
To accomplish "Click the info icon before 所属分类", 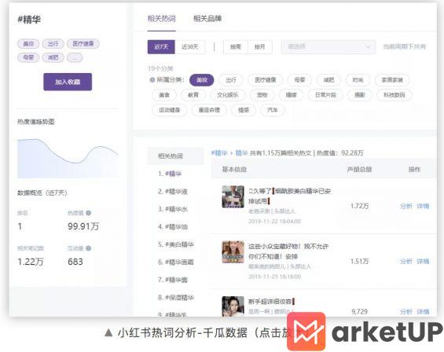I will tap(152, 80).
